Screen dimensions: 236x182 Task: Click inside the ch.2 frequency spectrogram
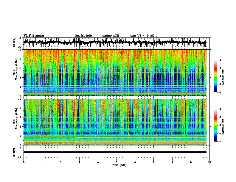(115, 122)
